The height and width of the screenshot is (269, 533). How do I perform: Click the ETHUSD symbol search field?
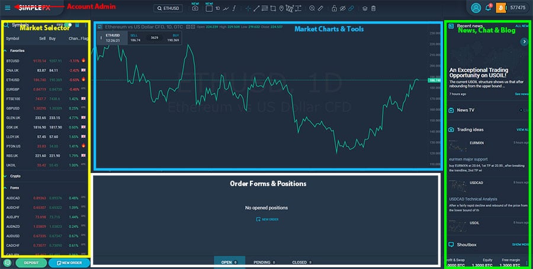(x=168, y=9)
